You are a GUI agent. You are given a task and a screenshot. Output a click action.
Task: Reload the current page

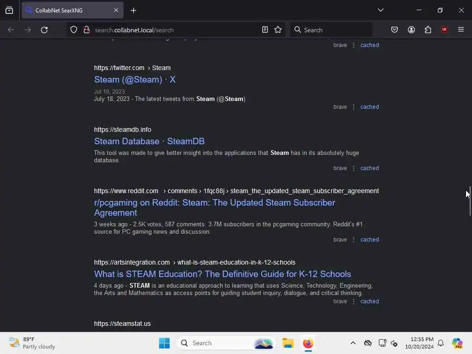(44, 30)
